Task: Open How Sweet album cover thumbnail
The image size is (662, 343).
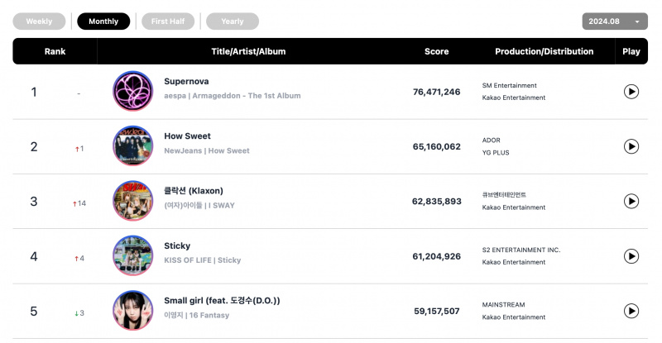Action: point(133,146)
